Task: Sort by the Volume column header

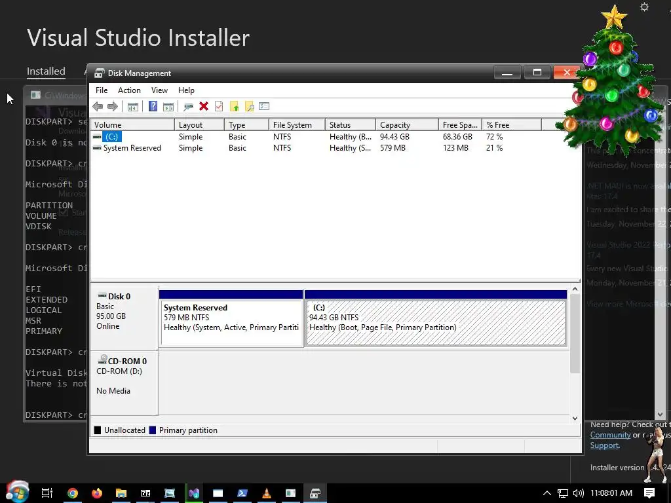Action: [132, 125]
